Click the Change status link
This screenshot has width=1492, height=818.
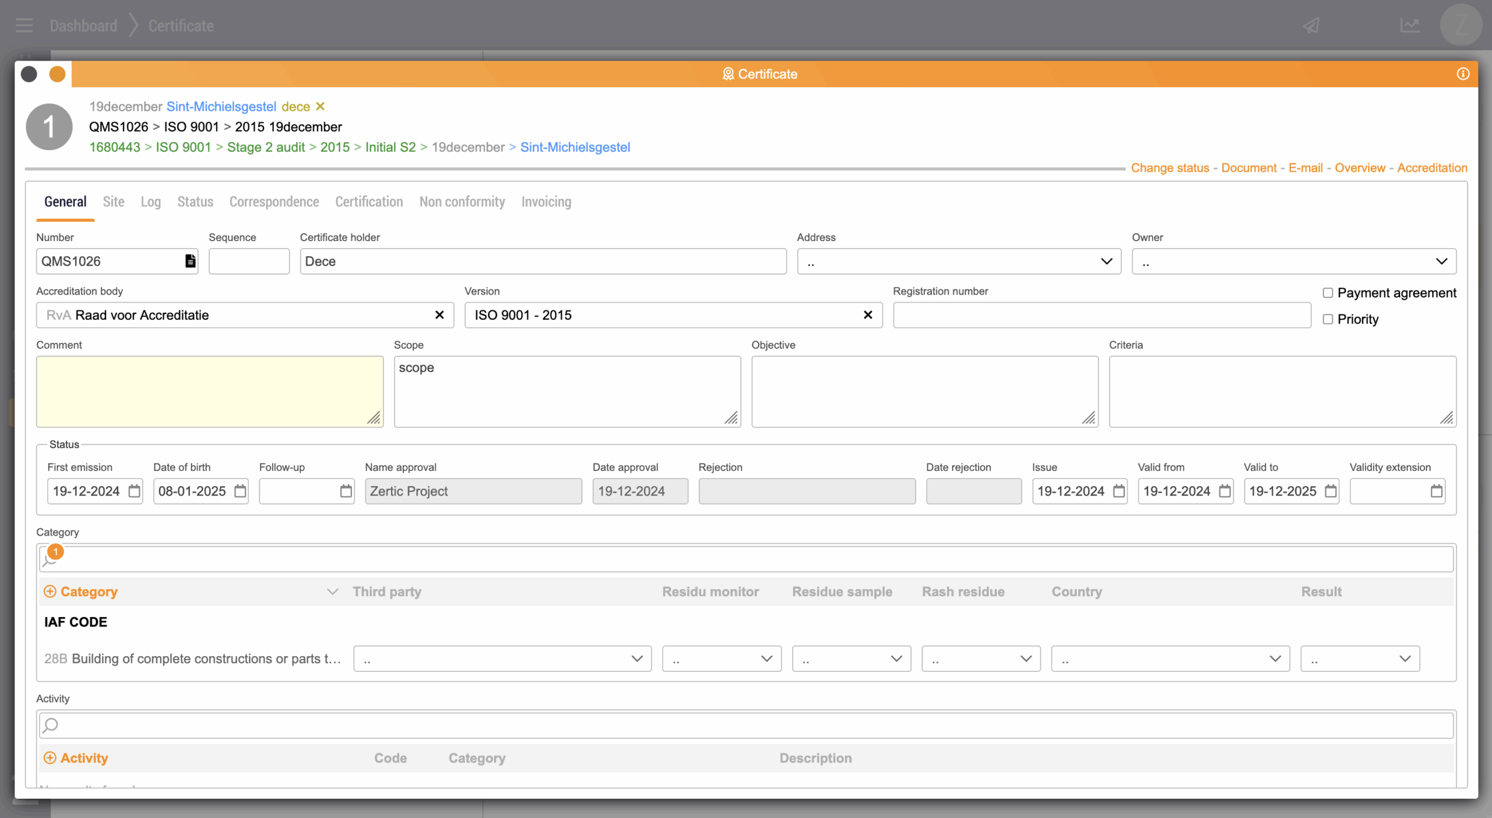coord(1170,168)
